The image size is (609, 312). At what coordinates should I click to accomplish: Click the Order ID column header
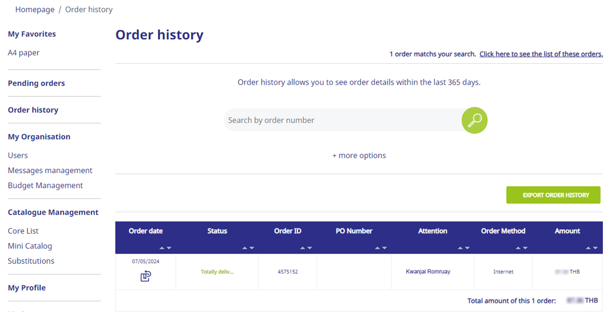pyautogui.click(x=288, y=231)
